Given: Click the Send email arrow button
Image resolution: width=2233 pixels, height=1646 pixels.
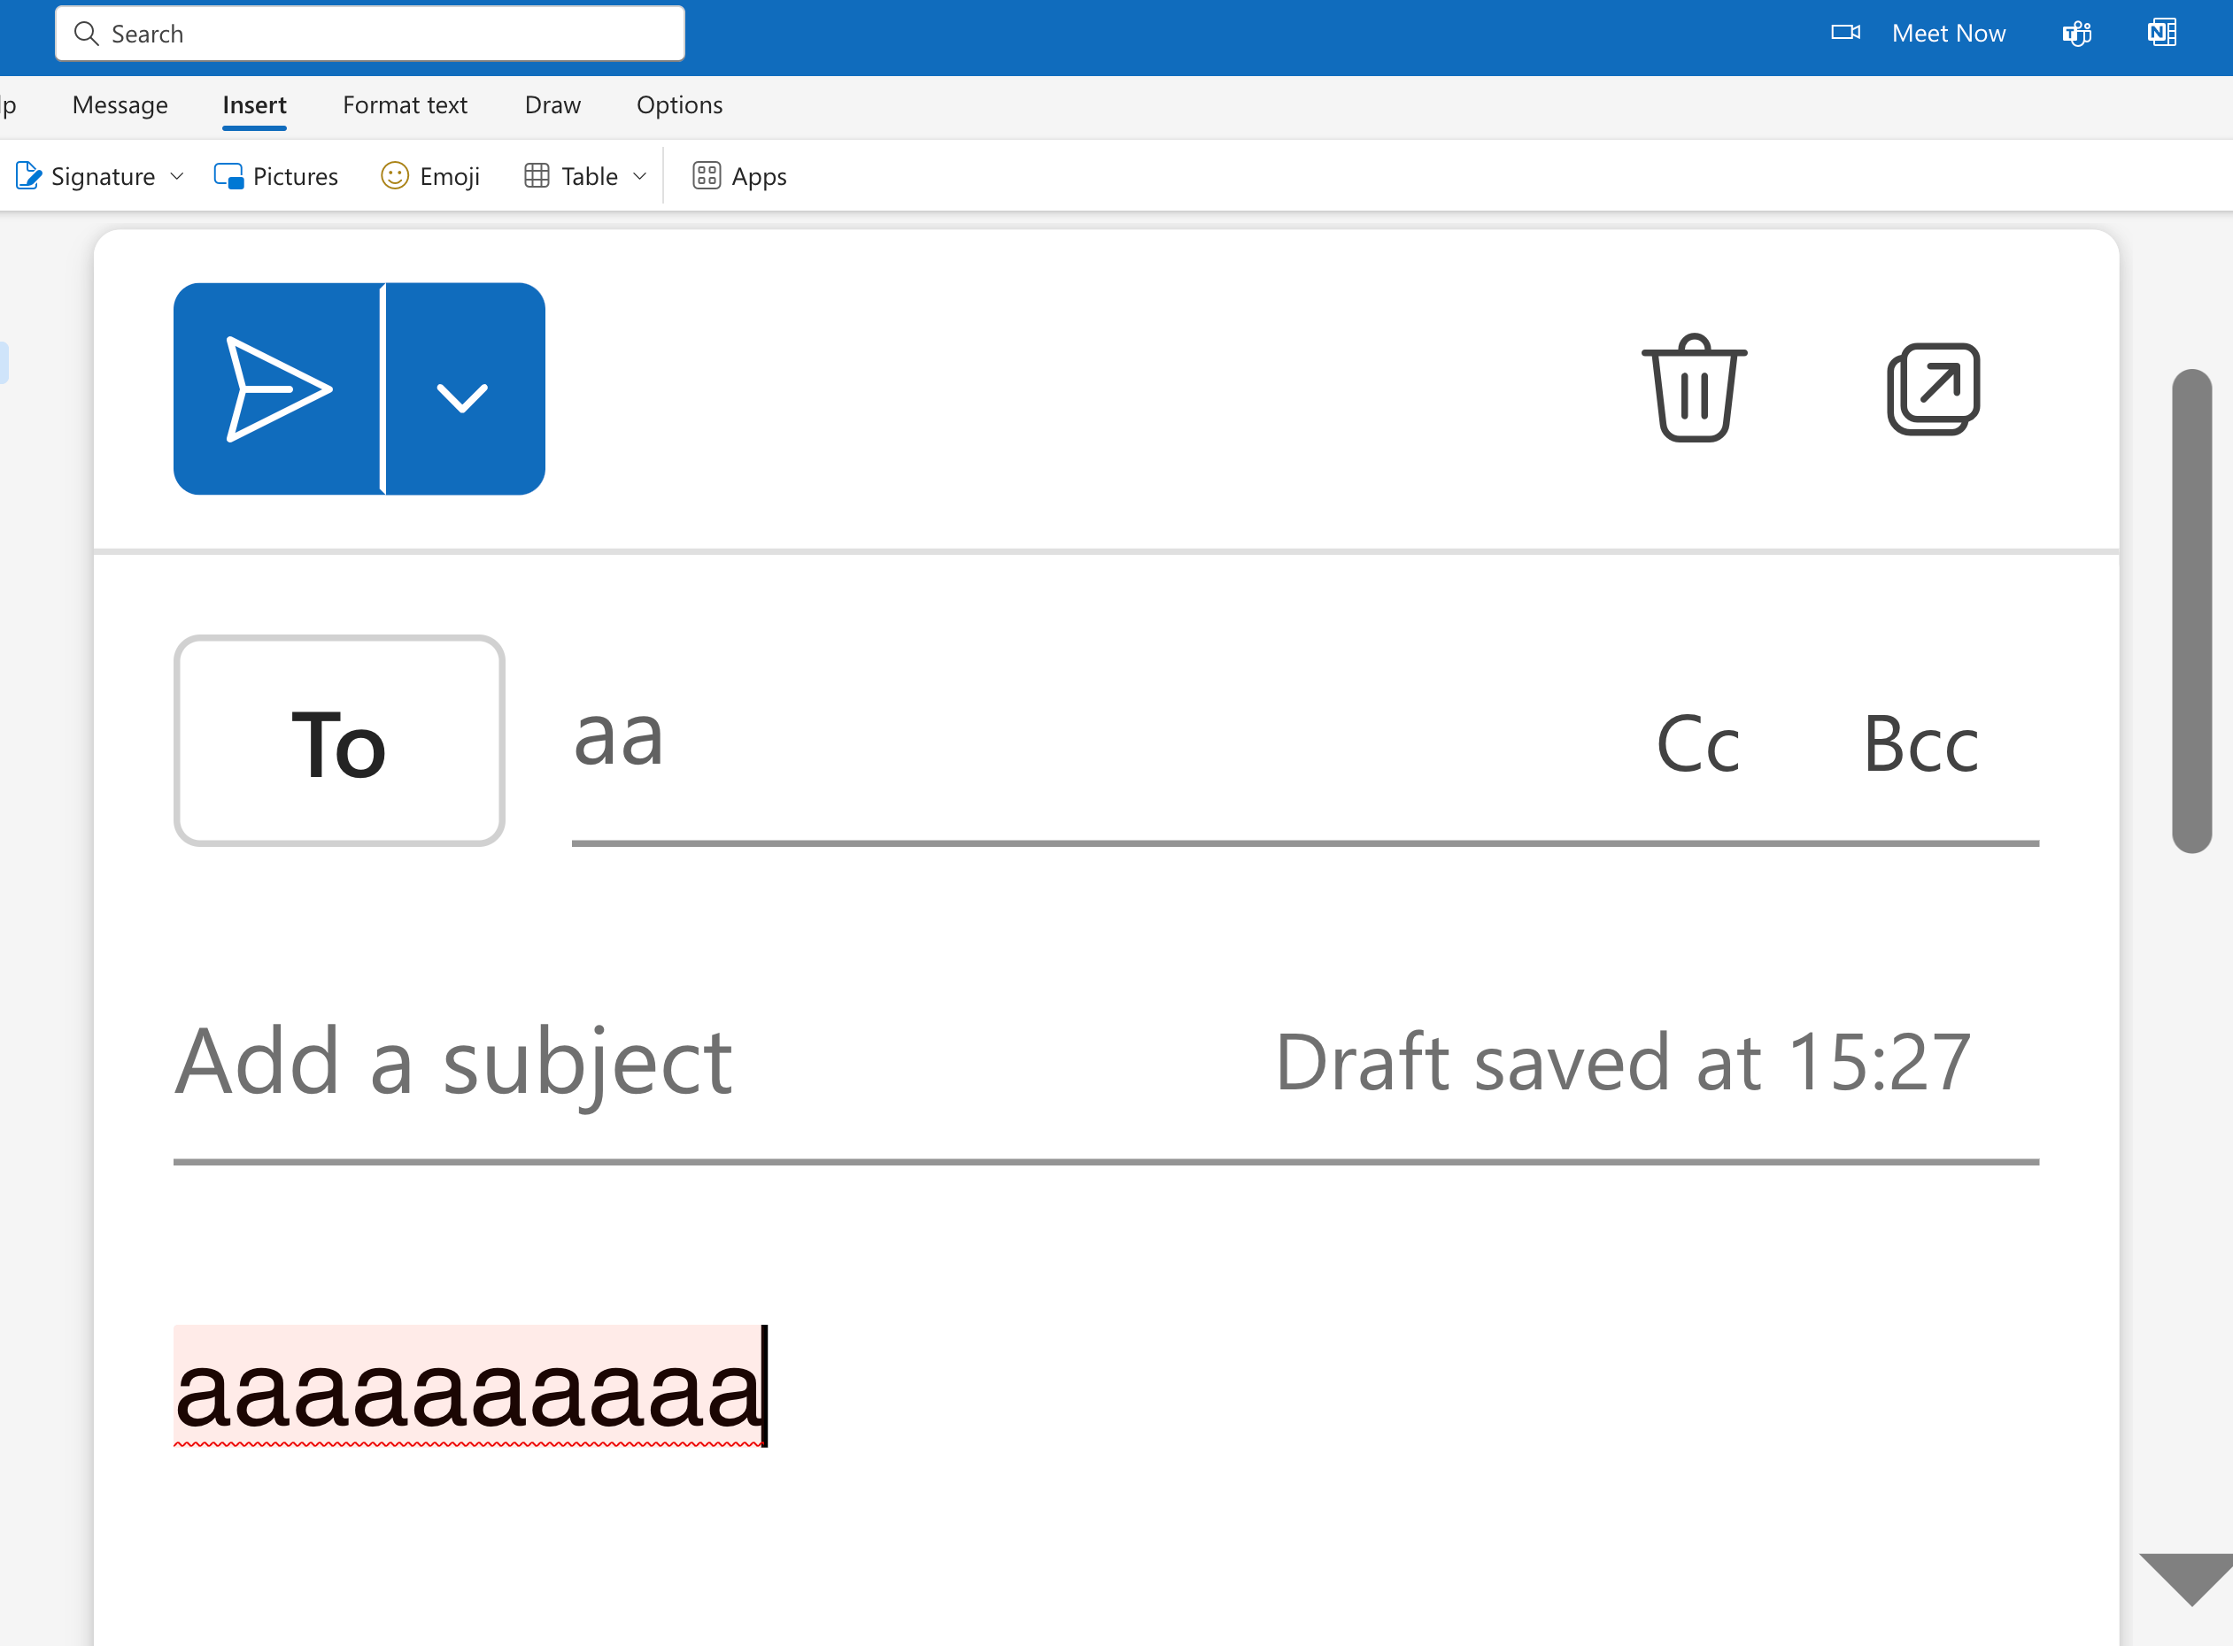Looking at the screenshot, I should 278,388.
